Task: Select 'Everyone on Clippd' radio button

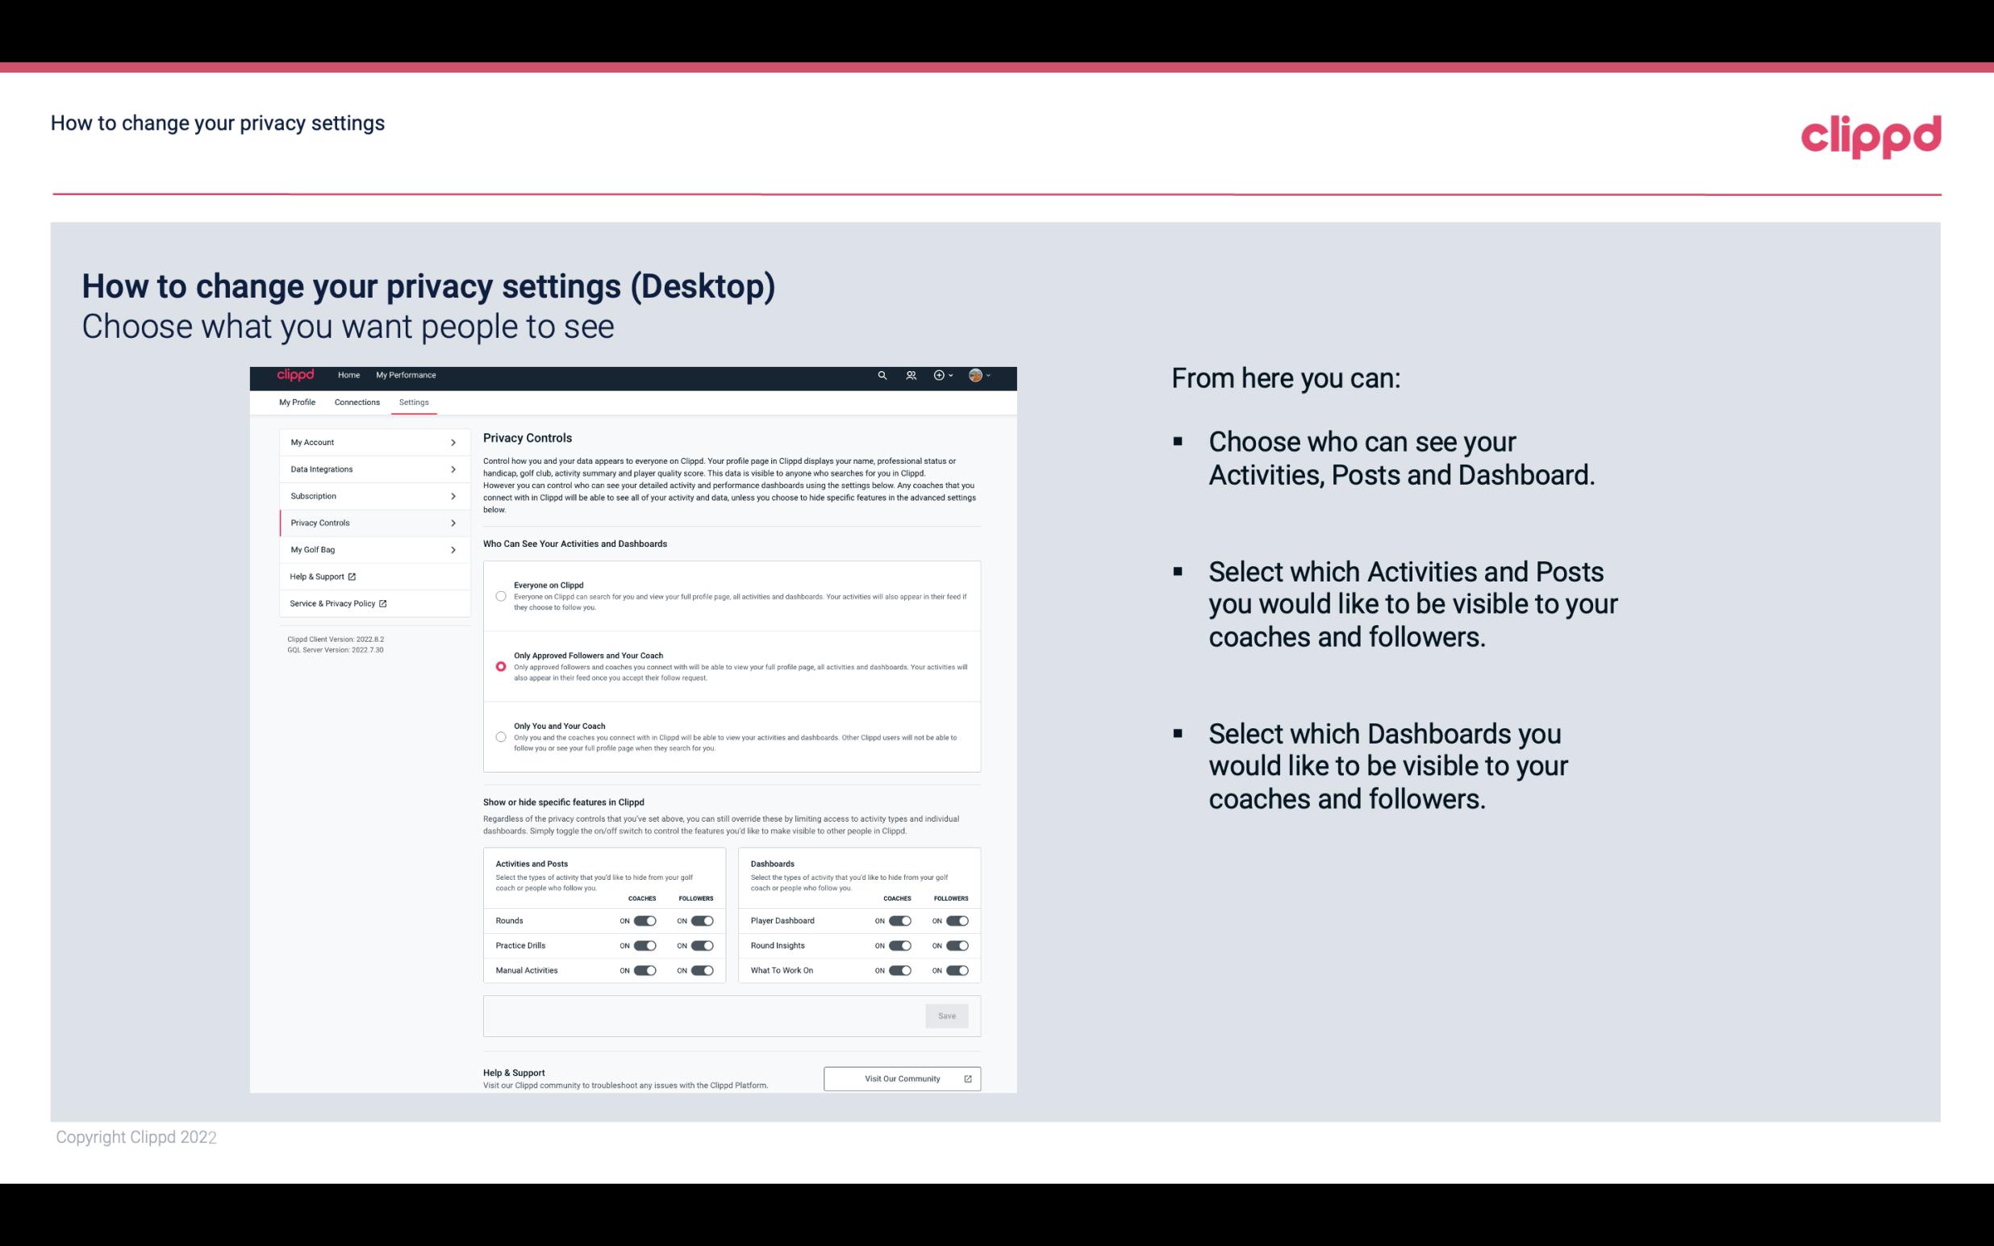Action: (x=501, y=596)
